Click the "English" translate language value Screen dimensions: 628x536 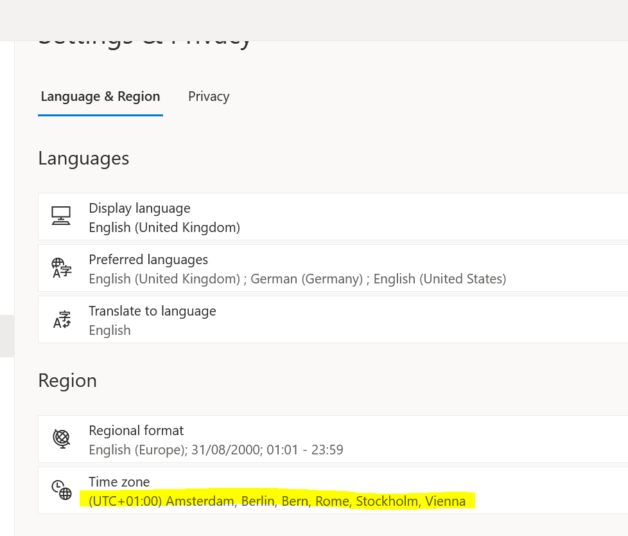pyautogui.click(x=110, y=331)
